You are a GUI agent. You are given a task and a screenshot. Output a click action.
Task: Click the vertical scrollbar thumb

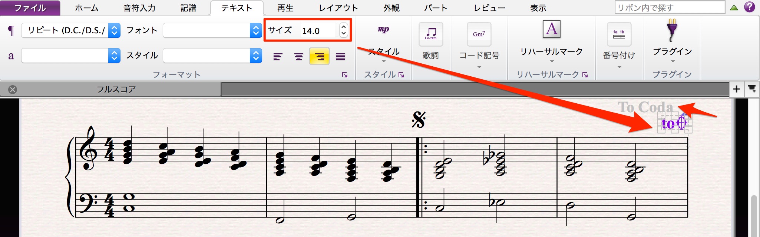(x=754, y=216)
